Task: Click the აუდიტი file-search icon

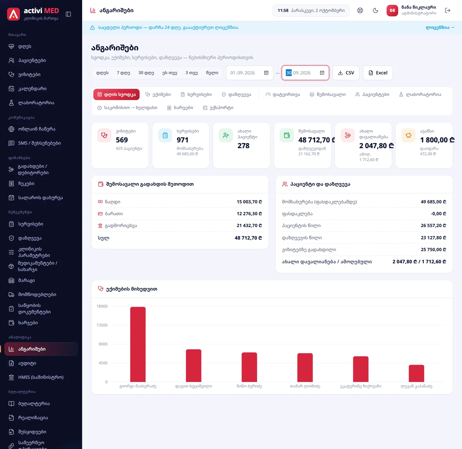Action: coord(11,363)
